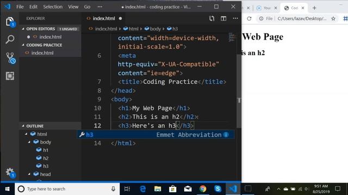Click the Chrome address bar URL
348x195 pixels.
click(x=302, y=18)
